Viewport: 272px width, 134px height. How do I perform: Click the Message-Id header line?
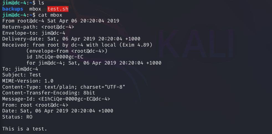point(56,99)
